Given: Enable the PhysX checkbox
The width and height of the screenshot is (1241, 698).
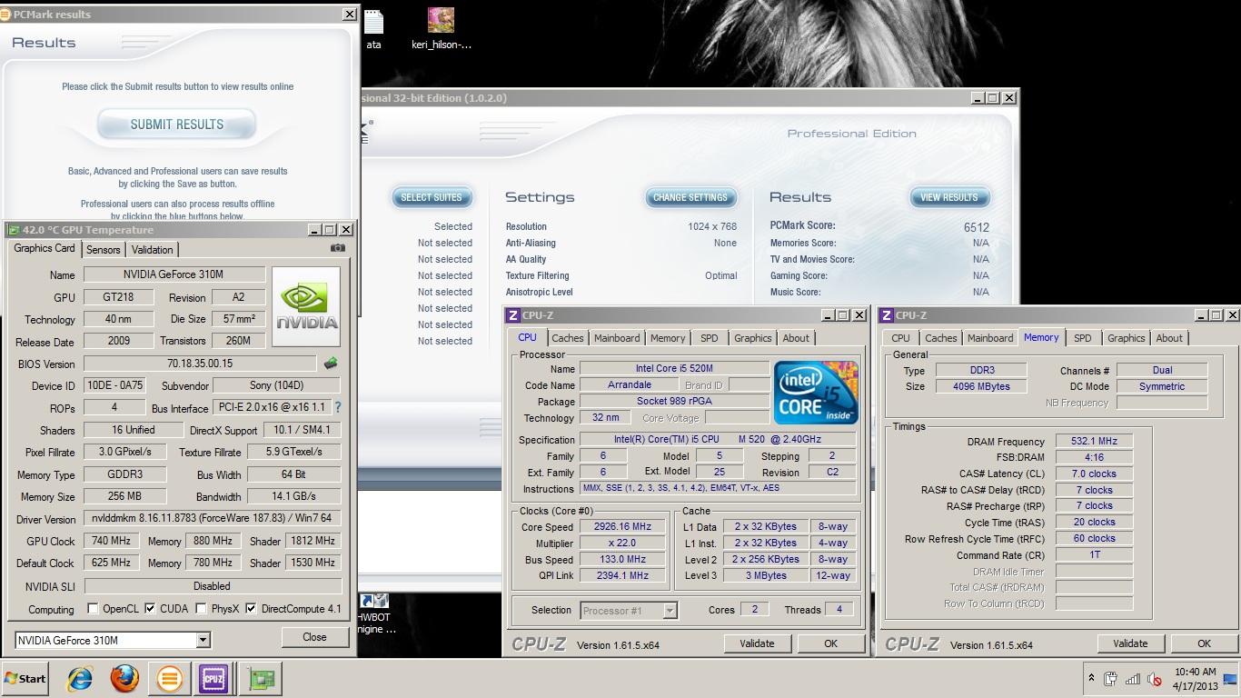Looking at the screenshot, I should [x=201, y=608].
